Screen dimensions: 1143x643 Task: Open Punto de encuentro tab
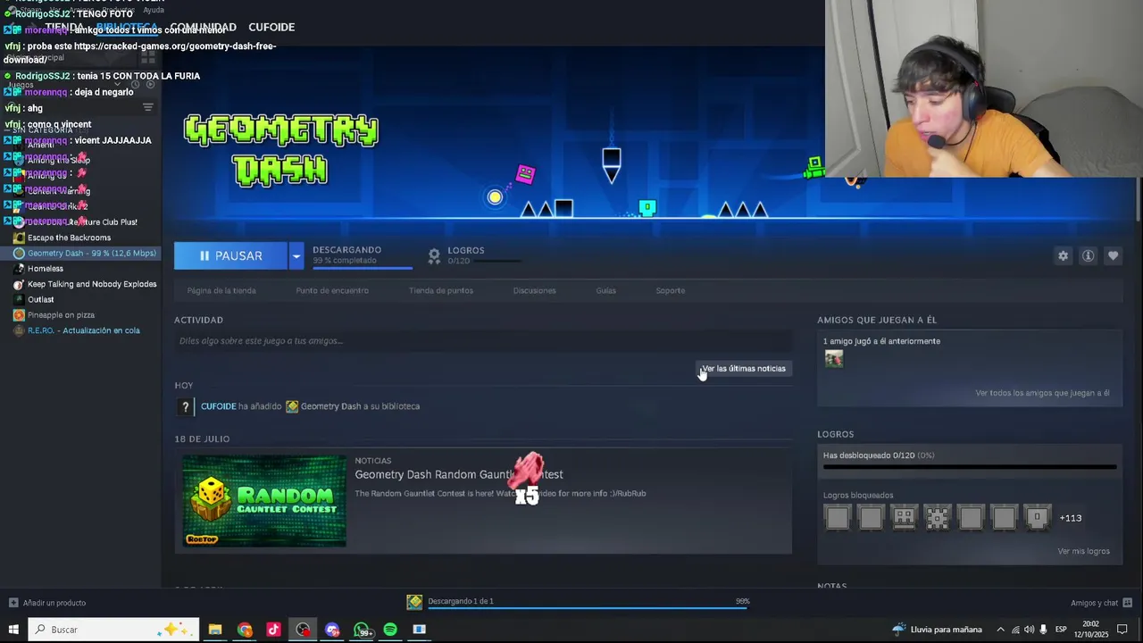[x=332, y=290]
